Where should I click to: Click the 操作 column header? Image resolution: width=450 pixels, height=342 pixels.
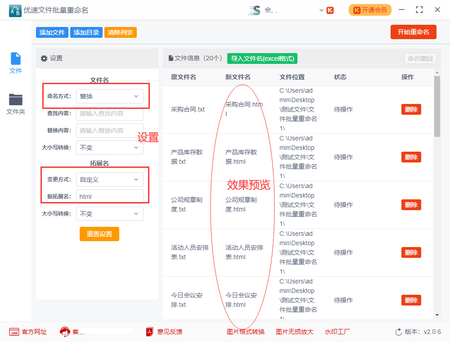pyautogui.click(x=408, y=77)
